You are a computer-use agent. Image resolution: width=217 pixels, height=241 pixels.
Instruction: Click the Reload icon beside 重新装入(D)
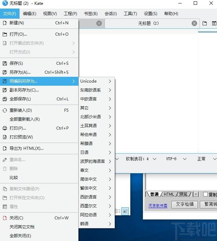tap(5, 110)
